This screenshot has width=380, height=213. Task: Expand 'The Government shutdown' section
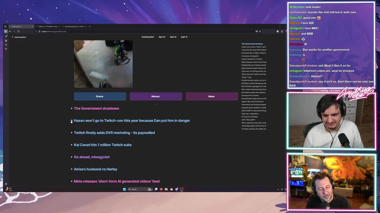pos(72,109)
